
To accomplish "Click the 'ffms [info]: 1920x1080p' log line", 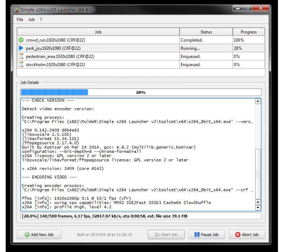I will click(x=76, y=198).
